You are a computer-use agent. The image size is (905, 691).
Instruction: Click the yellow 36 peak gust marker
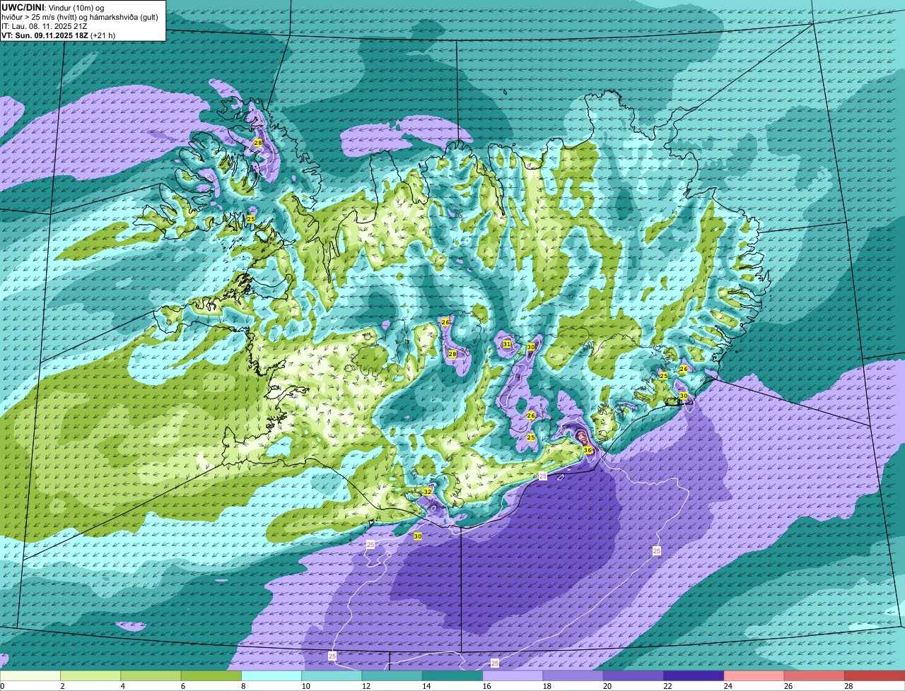(588, 450)
